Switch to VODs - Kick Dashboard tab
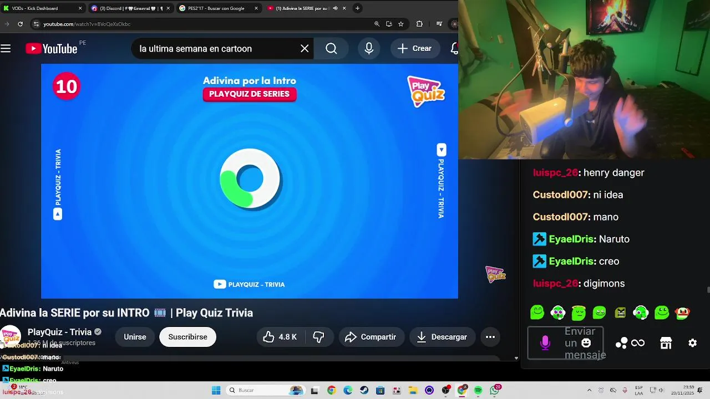710x399 pixels. [x=43, y=8]
